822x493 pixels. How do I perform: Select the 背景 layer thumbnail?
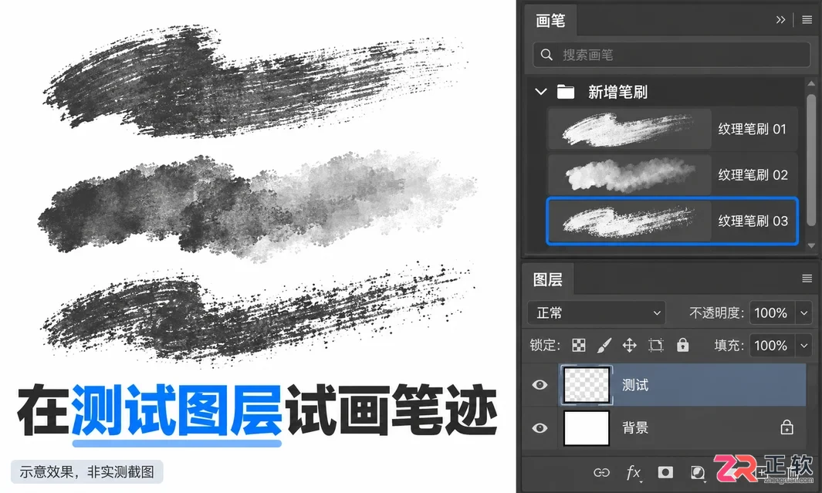point(586,428)
